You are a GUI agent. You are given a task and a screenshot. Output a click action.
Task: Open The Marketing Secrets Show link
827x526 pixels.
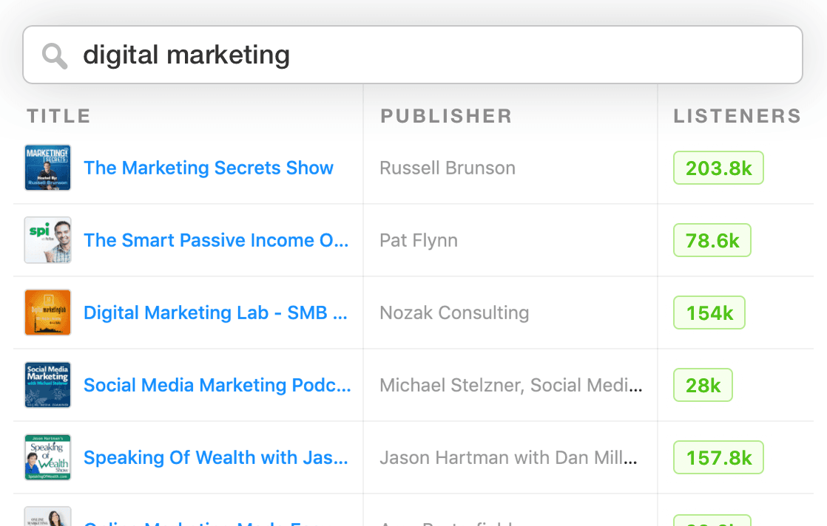click(209, 168)
